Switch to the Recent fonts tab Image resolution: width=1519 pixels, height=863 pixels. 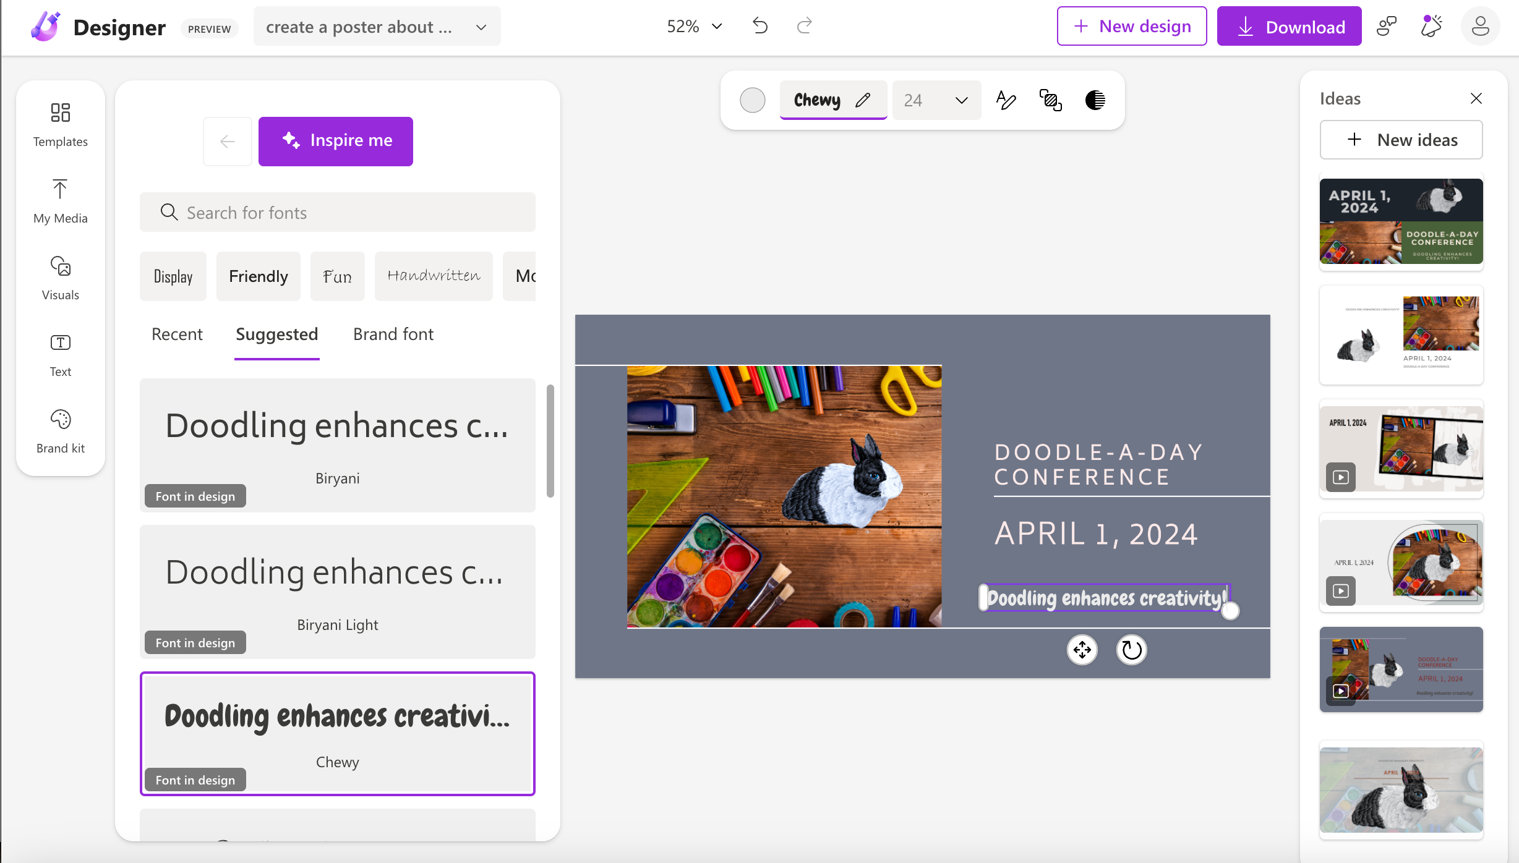click(177, 334)
